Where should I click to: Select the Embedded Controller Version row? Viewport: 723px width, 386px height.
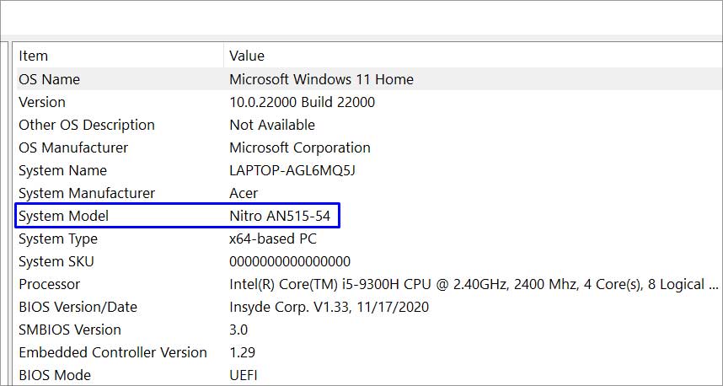[369, 352]
